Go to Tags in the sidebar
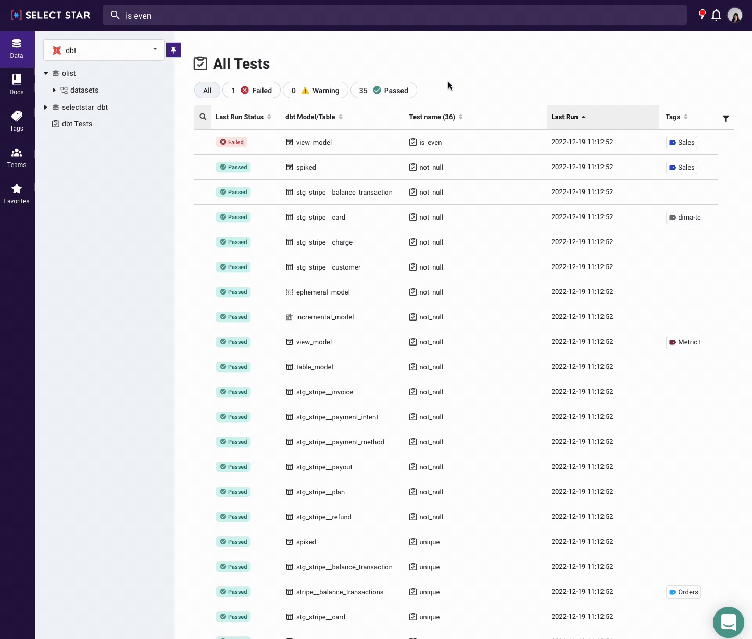Screen dimensions: 752x639 point(17,121)
